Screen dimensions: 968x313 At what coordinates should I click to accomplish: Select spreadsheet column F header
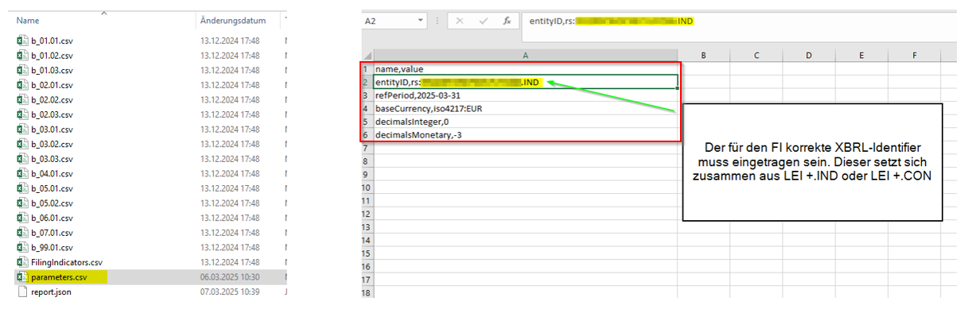(915, 55)
